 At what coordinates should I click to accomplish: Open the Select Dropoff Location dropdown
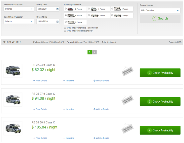[x=19, y=21]
